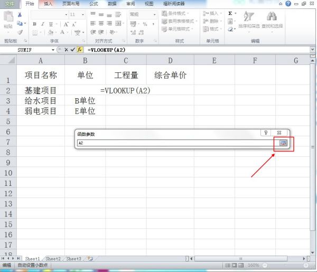Click the dialog help question mark button
317x272 pixels.
click(x=266, y=133)
